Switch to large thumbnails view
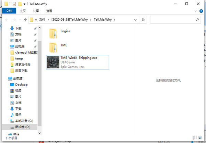The height and width of the screenshot is (143, 206). [x=200, y=138]
